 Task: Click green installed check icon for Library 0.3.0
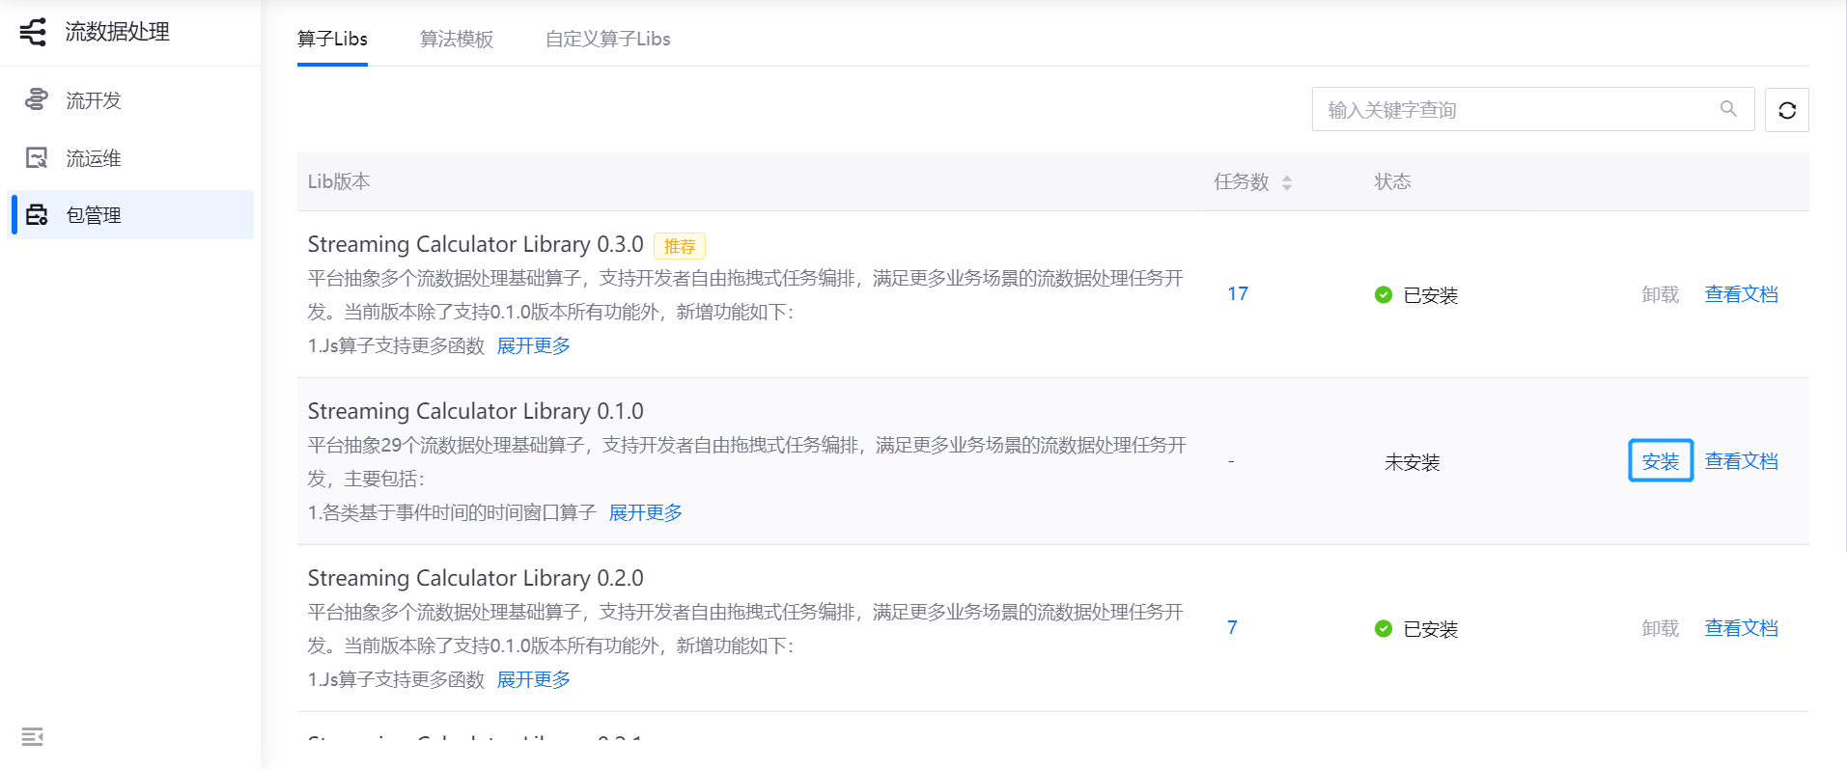(1384, 294)
